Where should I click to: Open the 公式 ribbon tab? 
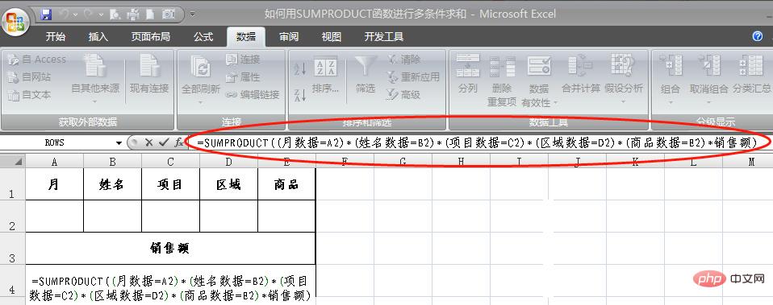pyautogui.click(x=203, y=37)
